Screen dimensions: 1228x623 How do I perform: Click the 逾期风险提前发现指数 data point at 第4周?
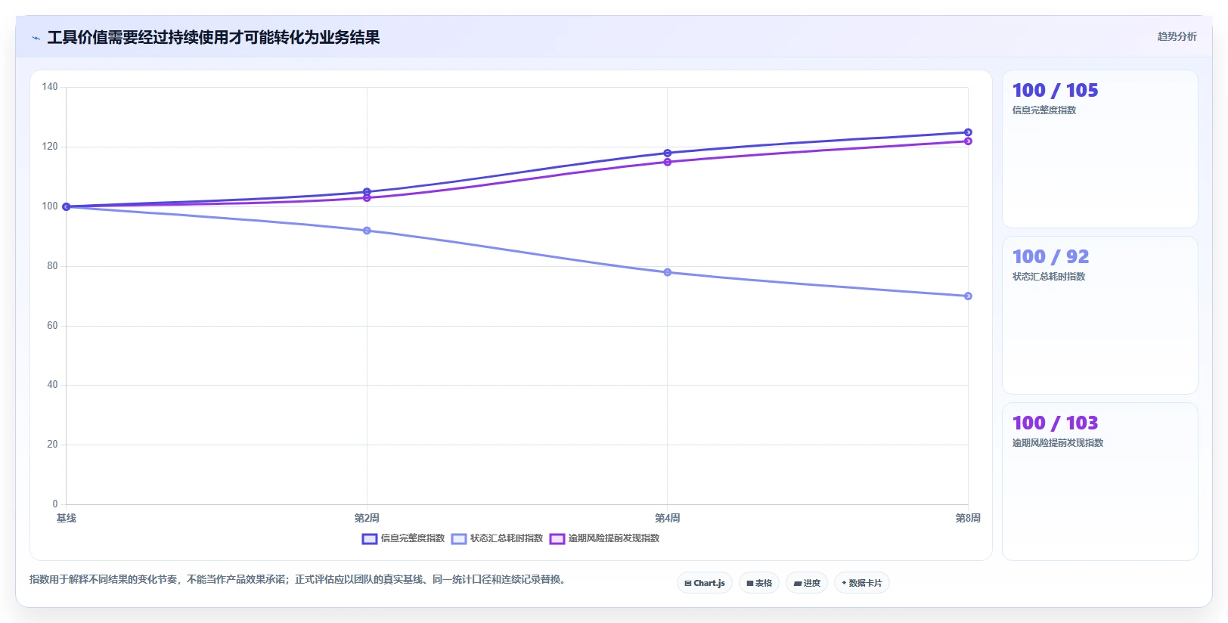tap(668, 162)
